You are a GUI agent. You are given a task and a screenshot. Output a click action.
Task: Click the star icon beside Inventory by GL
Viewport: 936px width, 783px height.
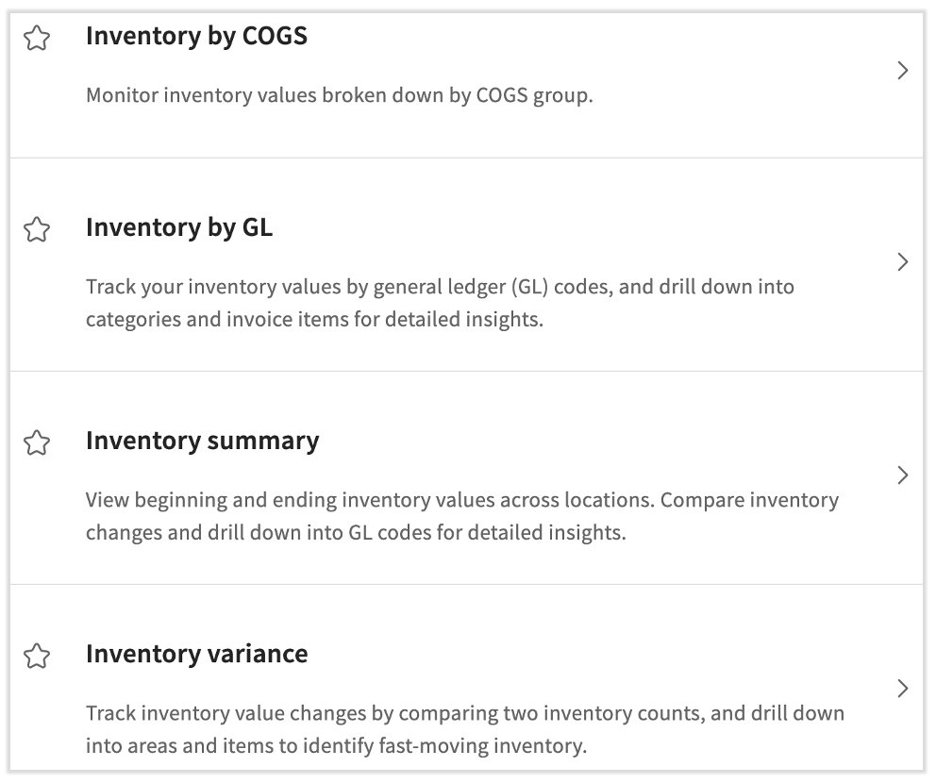pyautogui.click(x=37, y=229)
